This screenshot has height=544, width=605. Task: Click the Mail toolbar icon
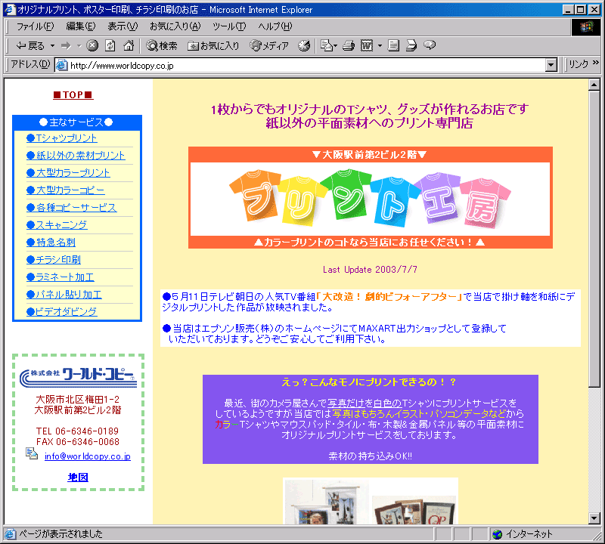327,45
